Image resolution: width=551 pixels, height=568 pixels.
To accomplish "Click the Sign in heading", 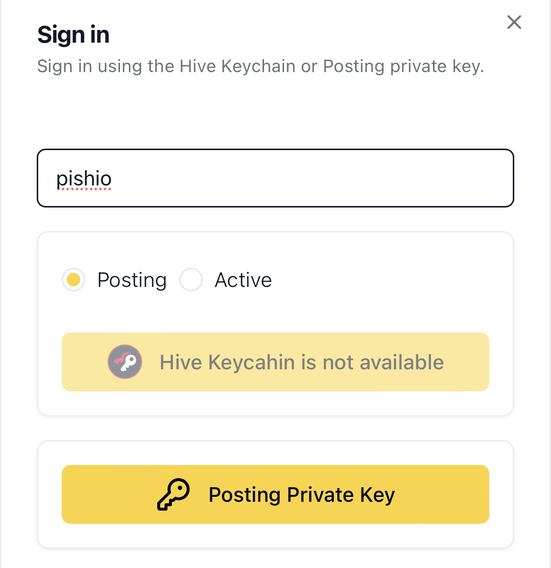I will [73, 35].
